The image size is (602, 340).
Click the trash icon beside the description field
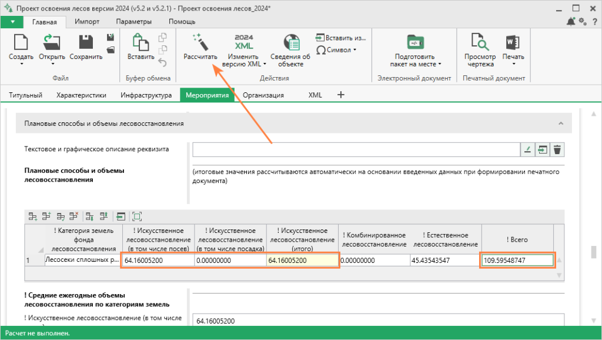pos(557,149)
